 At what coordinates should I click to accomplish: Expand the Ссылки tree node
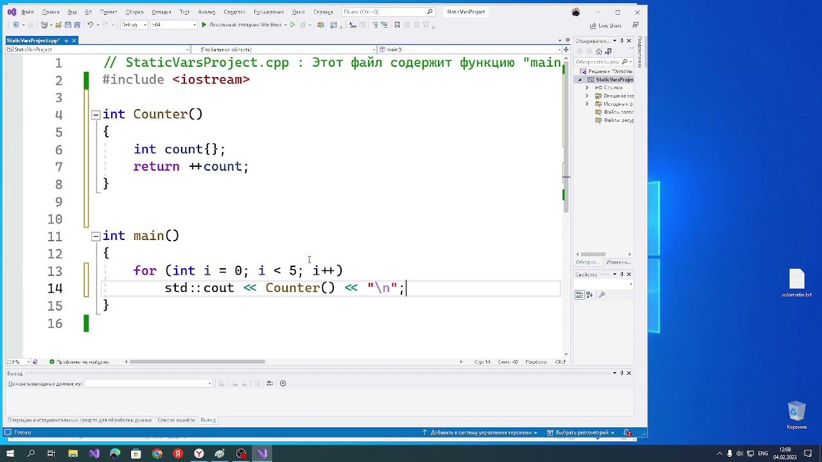click(587, 88)
